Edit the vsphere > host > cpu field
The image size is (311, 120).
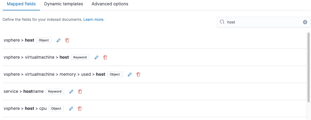tap(71, 109)
